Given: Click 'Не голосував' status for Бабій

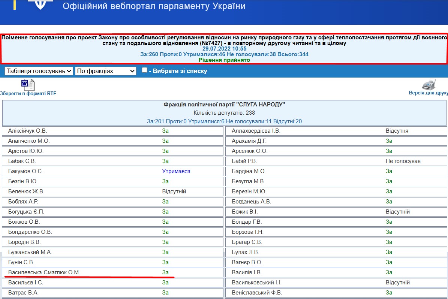Looking at the screenshot, I should [403, 161].
